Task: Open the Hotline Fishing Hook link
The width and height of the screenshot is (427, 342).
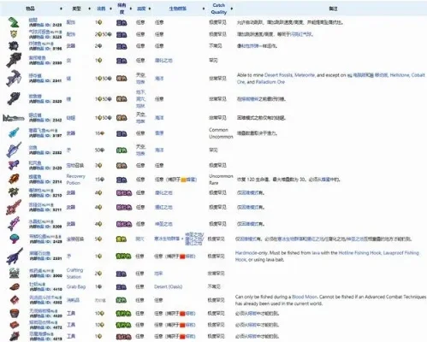Action: [359, 253]
